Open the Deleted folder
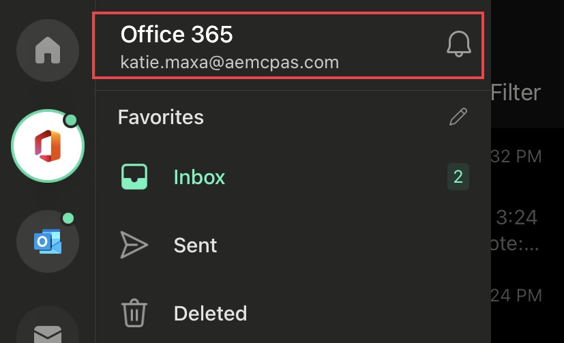 293,313
